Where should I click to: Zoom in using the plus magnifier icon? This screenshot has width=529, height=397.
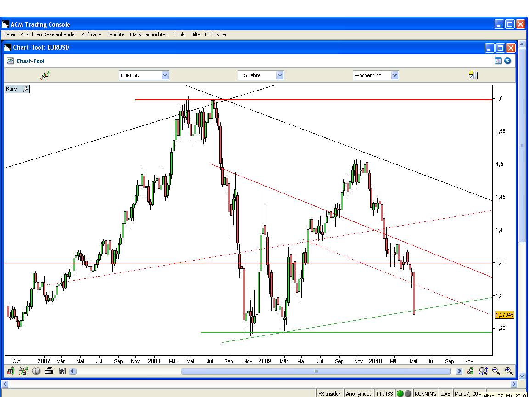(508, 371)
